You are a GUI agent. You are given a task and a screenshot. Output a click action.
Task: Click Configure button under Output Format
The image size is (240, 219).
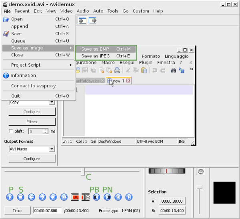(32, 159)
